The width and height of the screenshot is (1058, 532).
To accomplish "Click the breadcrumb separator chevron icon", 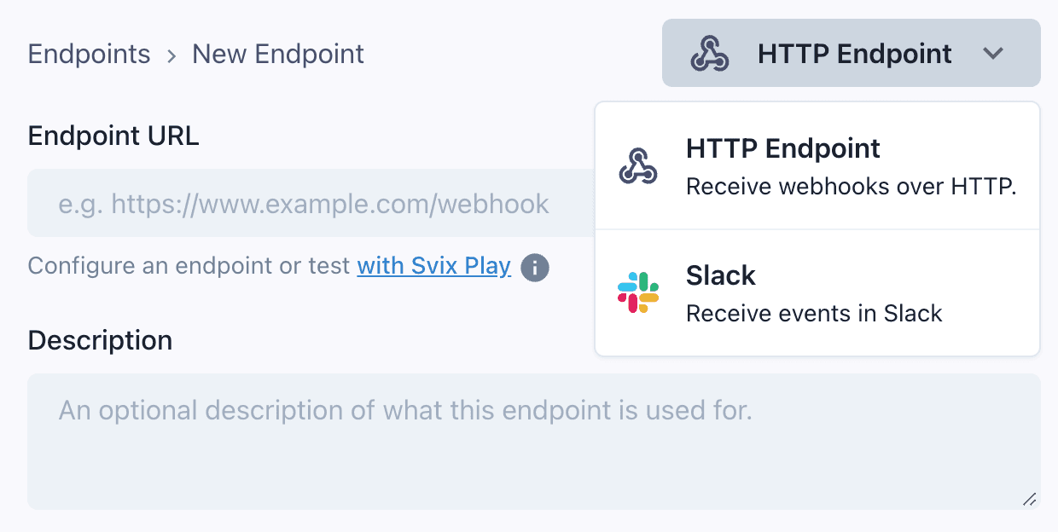I will [x=171, y=55].
